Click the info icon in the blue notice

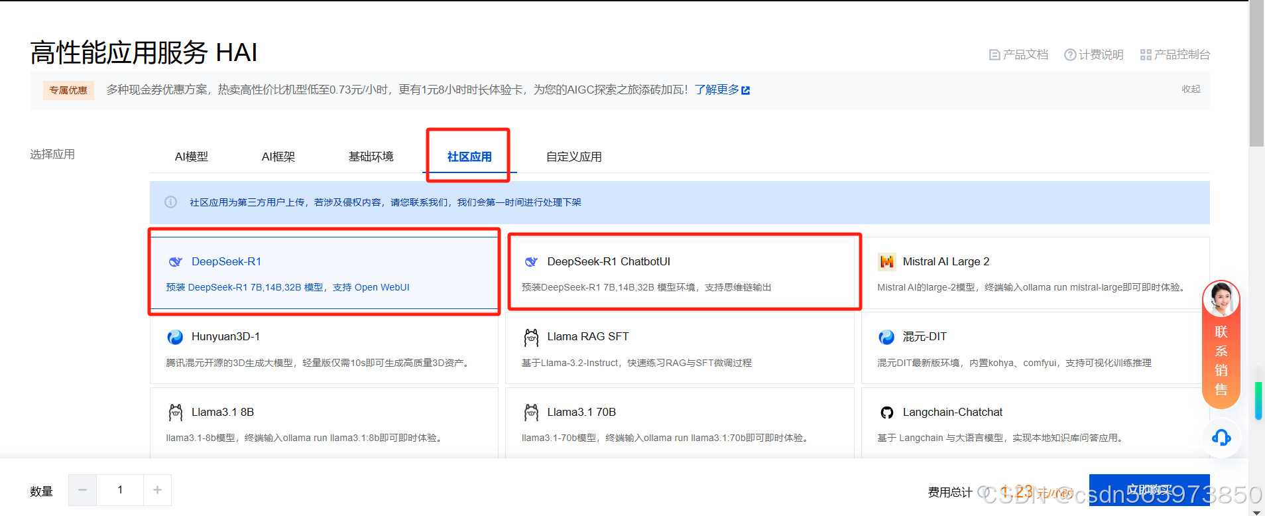click(x=171, y=202)
